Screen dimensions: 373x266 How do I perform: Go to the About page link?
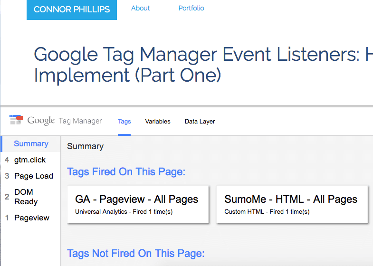click(x=140, y=8)
